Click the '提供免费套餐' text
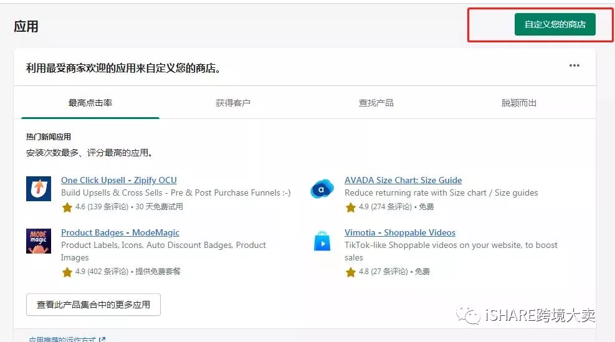The image size is (615, 342). coord(158,272)
